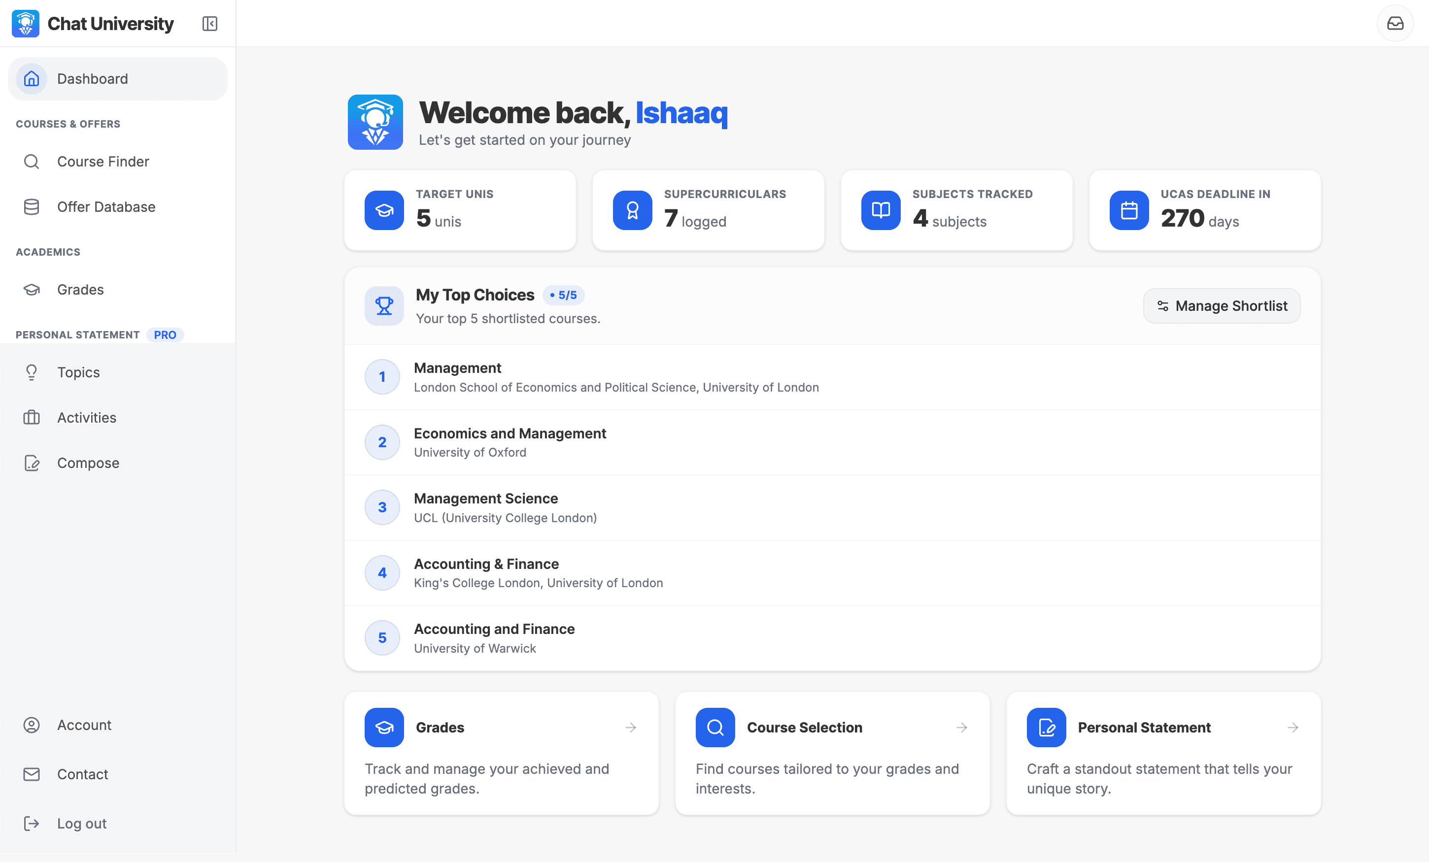Open the Course Finder search icon
This screenshot has width=1429, height=862.
(32, 161)
